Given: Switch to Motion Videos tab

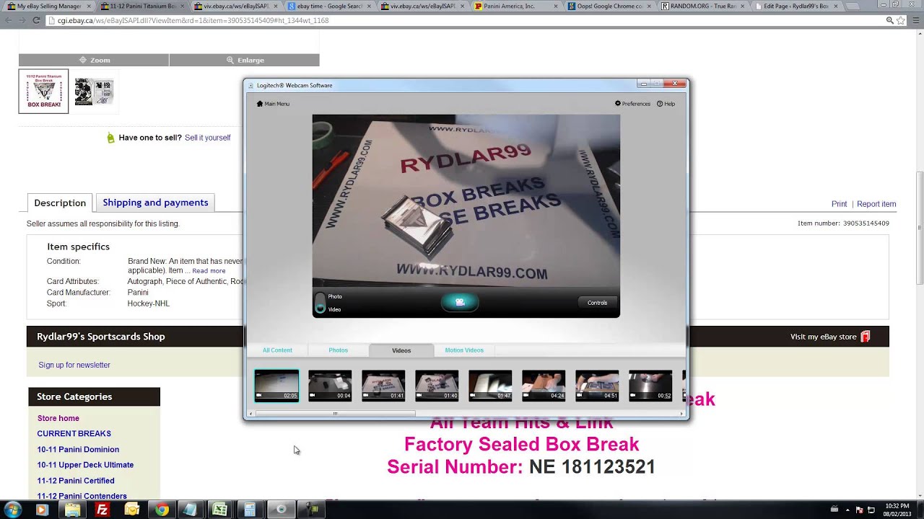Looking at the screenshot, I should (x=464, y=350).
